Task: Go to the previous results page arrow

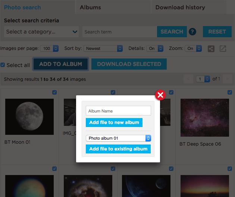Action: (x=189, y=79)
